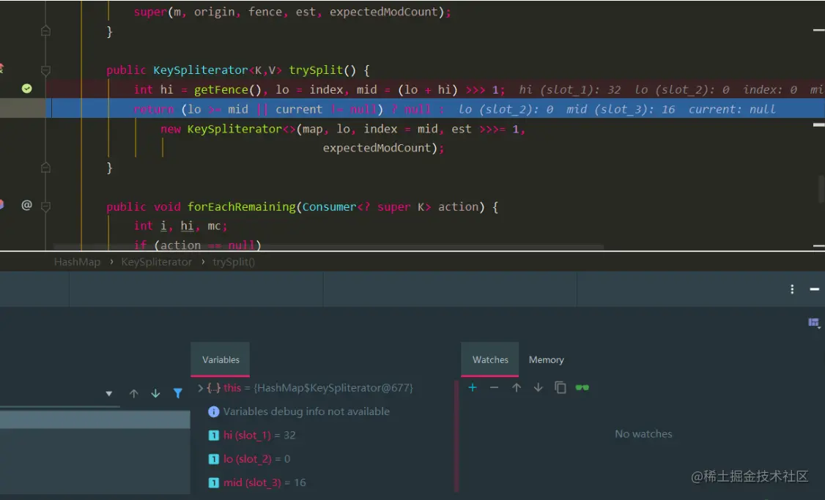Click the editor's horizontal scrollbar

(328, 246)
